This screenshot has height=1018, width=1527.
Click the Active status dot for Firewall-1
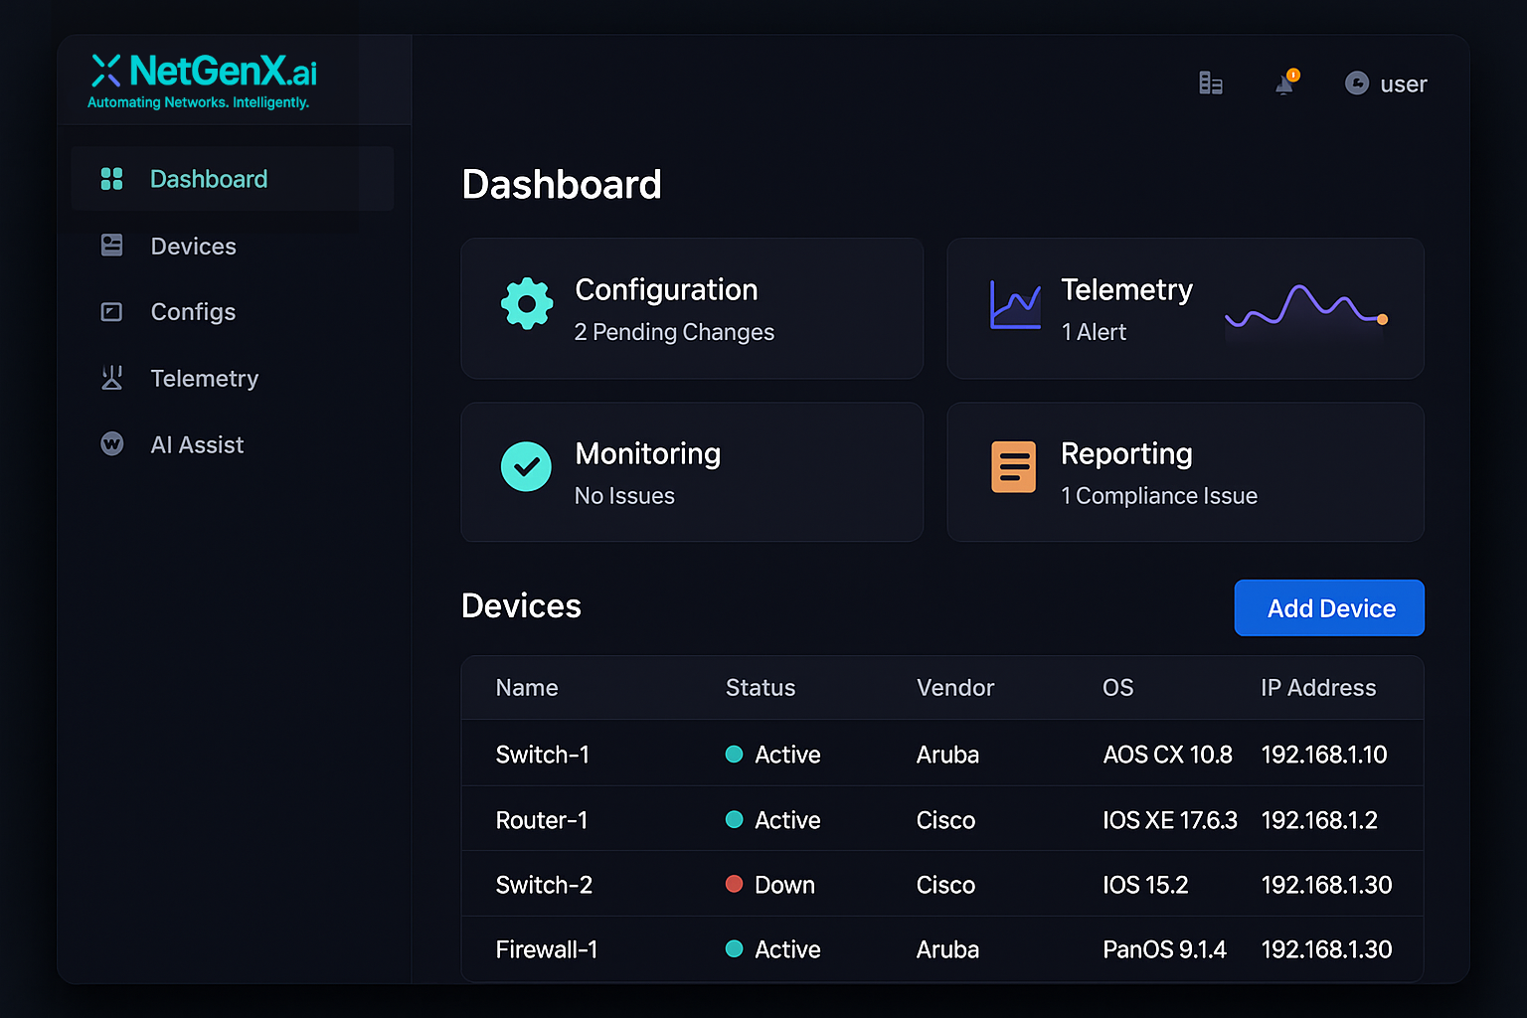point(735,949)
